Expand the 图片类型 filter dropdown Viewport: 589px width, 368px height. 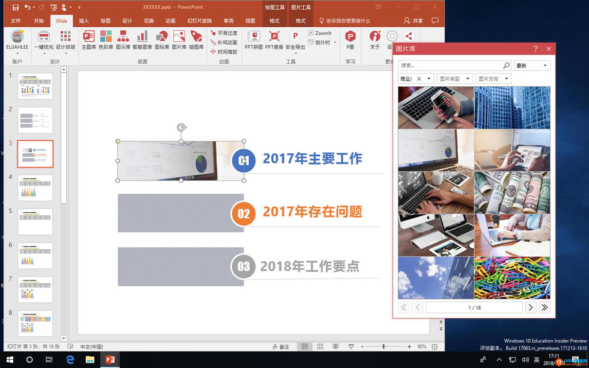455,78
